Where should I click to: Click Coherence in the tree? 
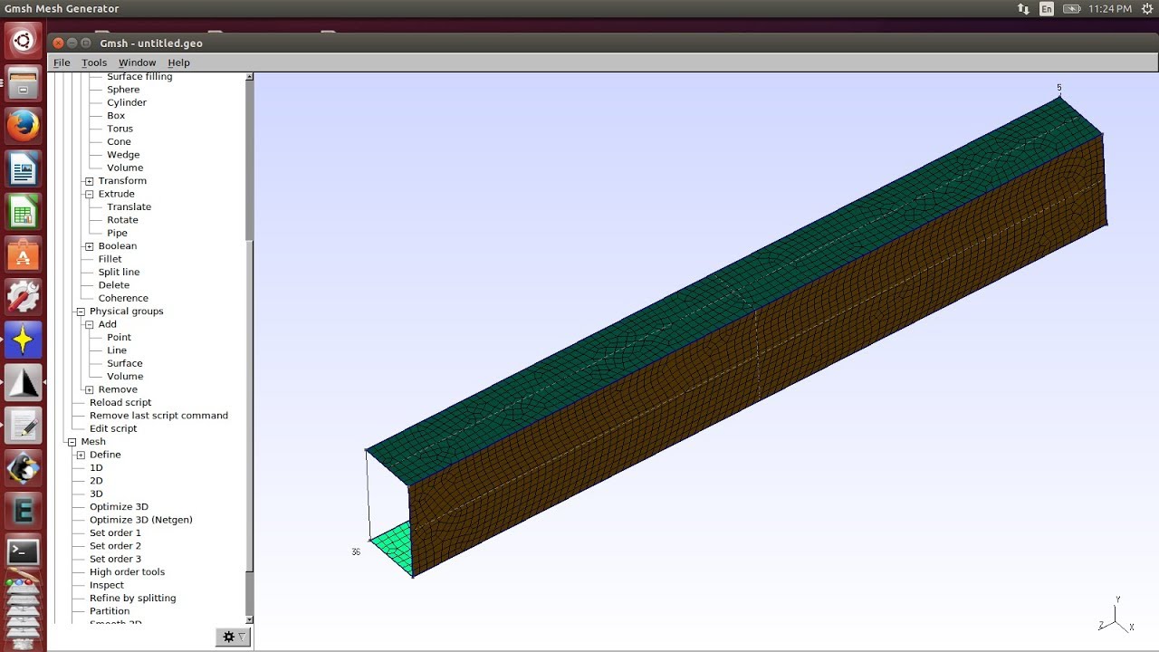123,298
